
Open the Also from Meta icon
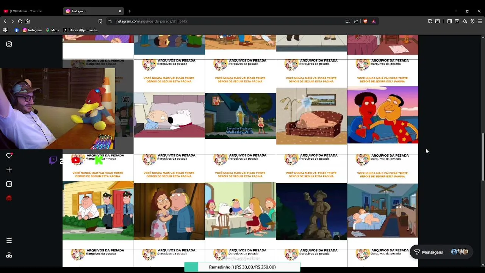click(x=9, y=255)
